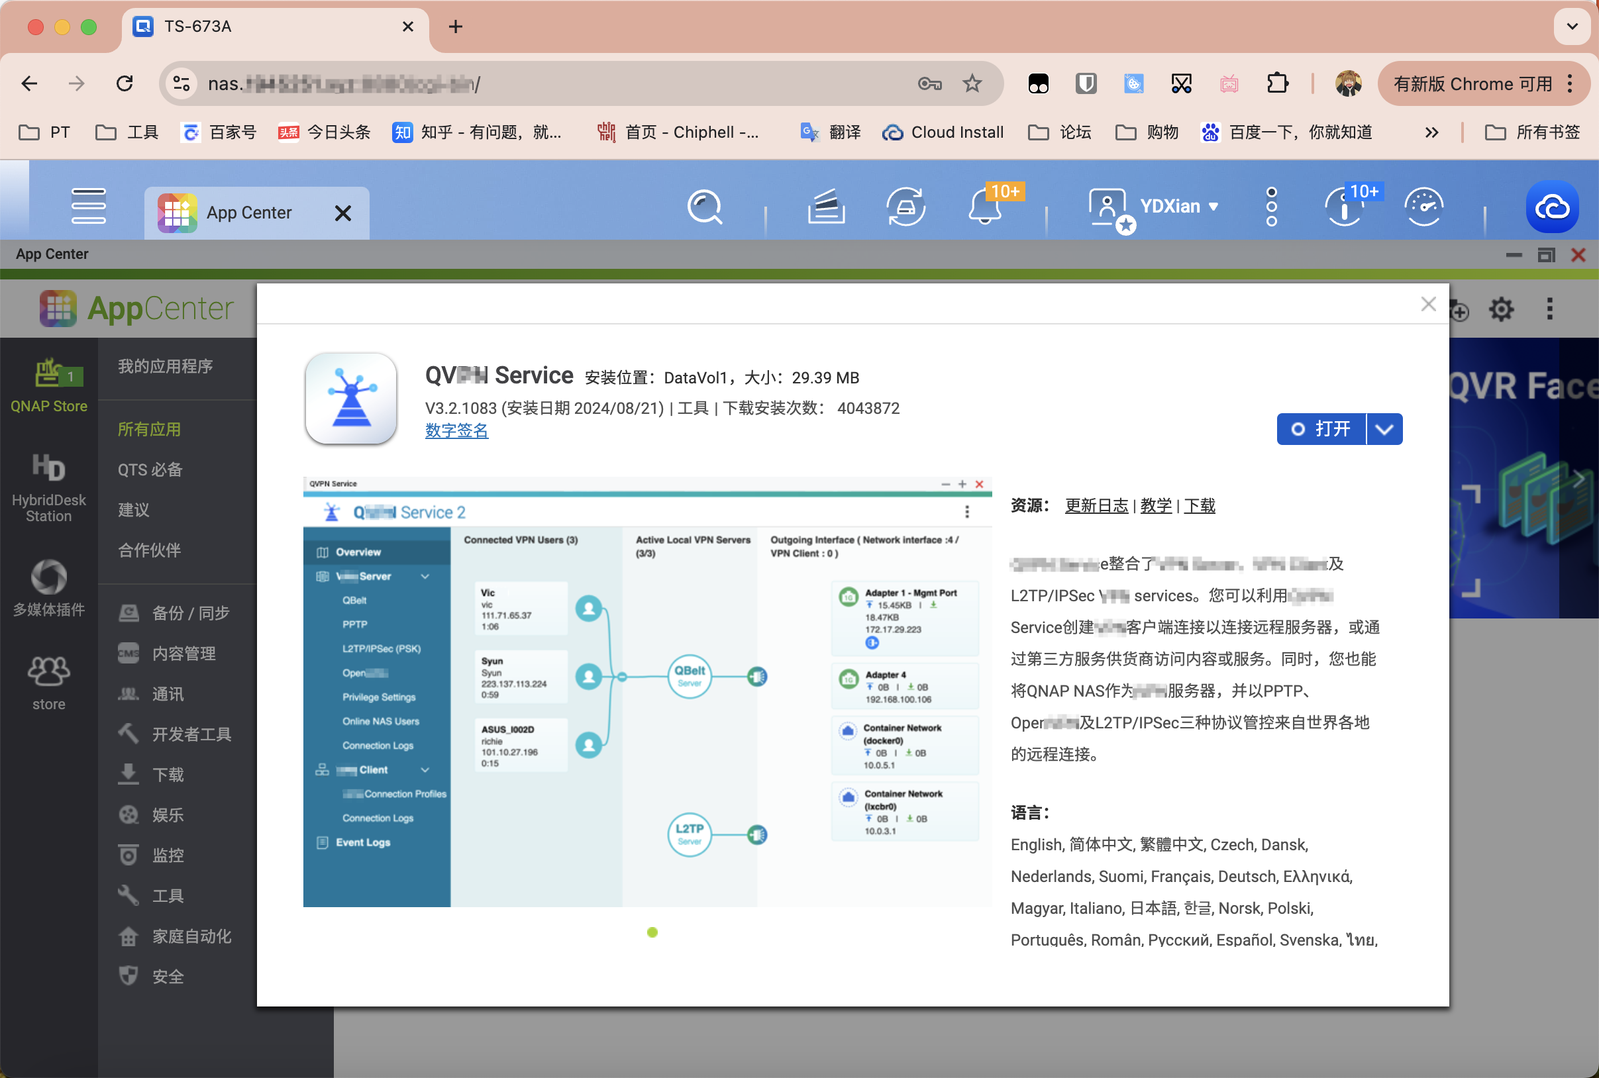Open Chrome profile avatar
This screenshot has height=1078, width=1599.
click(1348, 84)
